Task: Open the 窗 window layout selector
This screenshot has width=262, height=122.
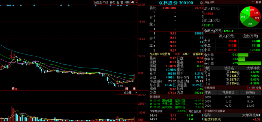Action: [122, 2]
